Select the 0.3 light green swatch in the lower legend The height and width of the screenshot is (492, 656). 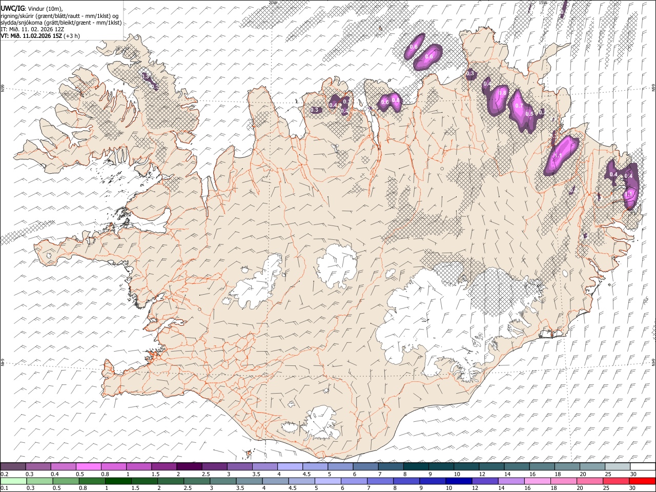(40, 481)
